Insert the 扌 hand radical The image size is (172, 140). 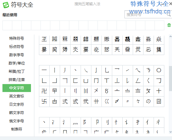pos(138,122)
